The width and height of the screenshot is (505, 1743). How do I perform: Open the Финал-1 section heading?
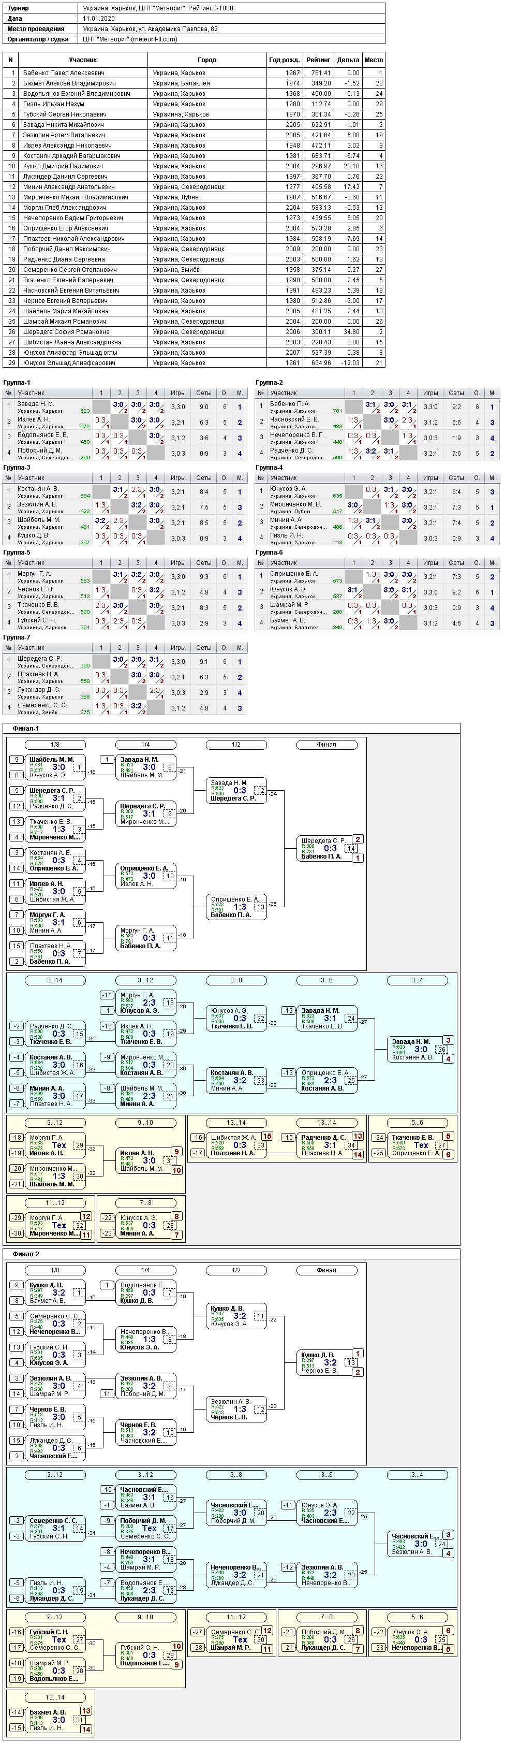[x=26, y=728]
